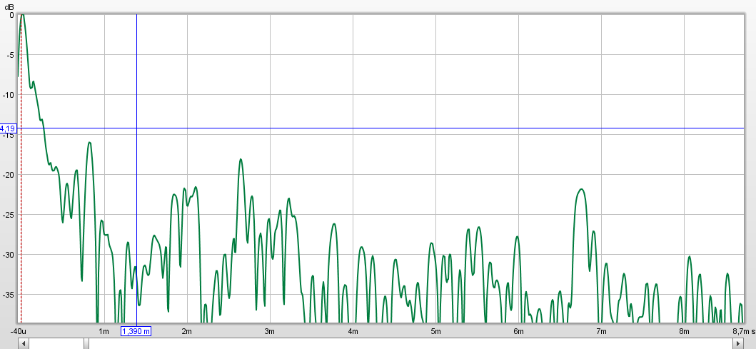Click the 6m time axis label
Screen dimensions: 756x349
pyautogui.click(x=518, y=331)
